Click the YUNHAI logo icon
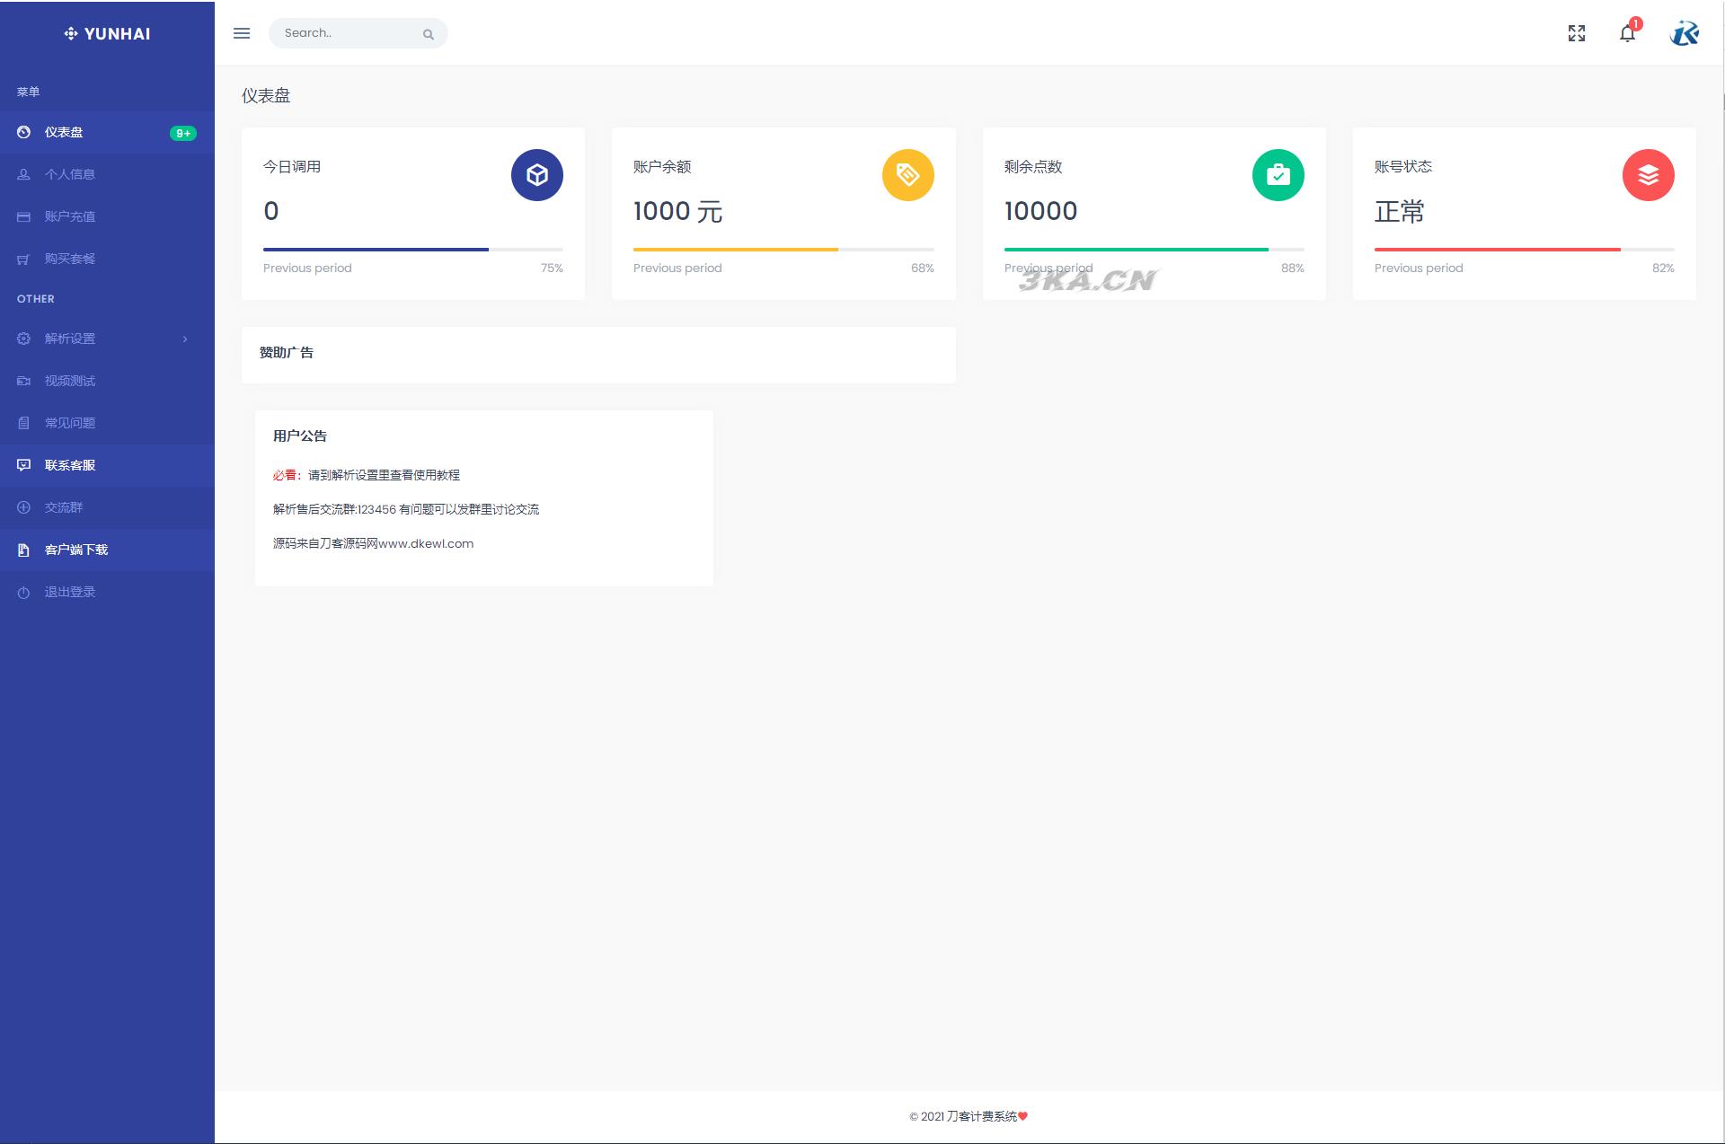This screenshot has height=1144, width=1725. (71, 34)
